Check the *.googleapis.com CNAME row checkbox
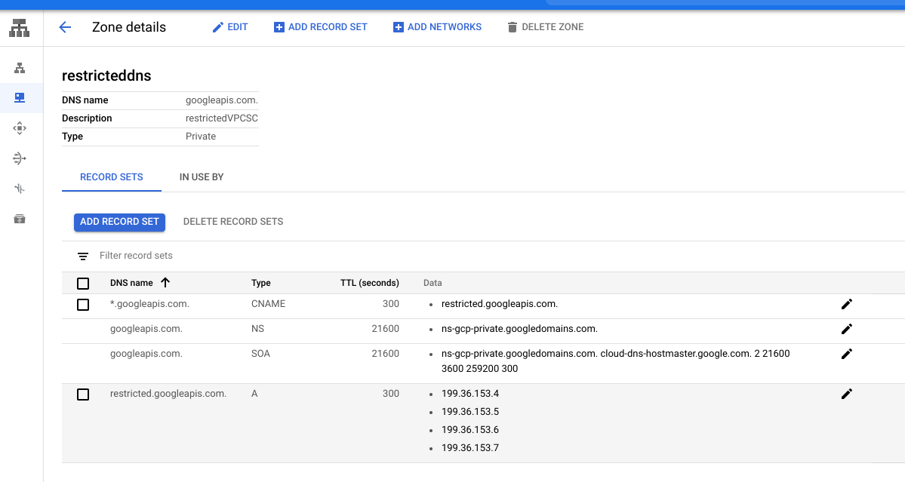Image resolution: width=905 pixels, height=482 pixels. tap(83, 303)
